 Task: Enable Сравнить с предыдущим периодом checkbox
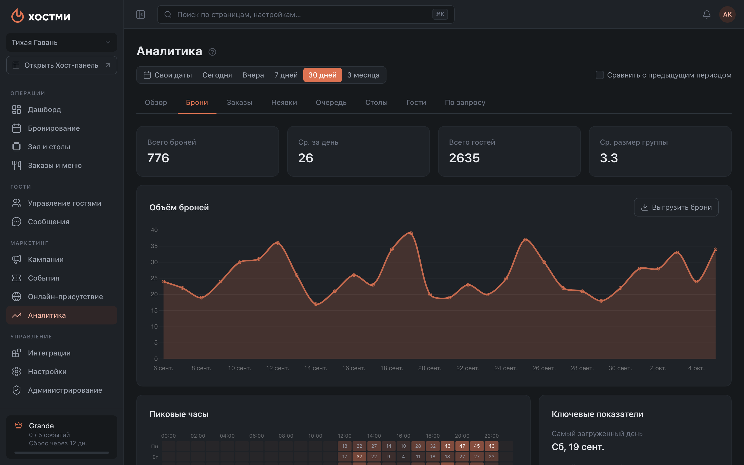[x=600, y=75]
